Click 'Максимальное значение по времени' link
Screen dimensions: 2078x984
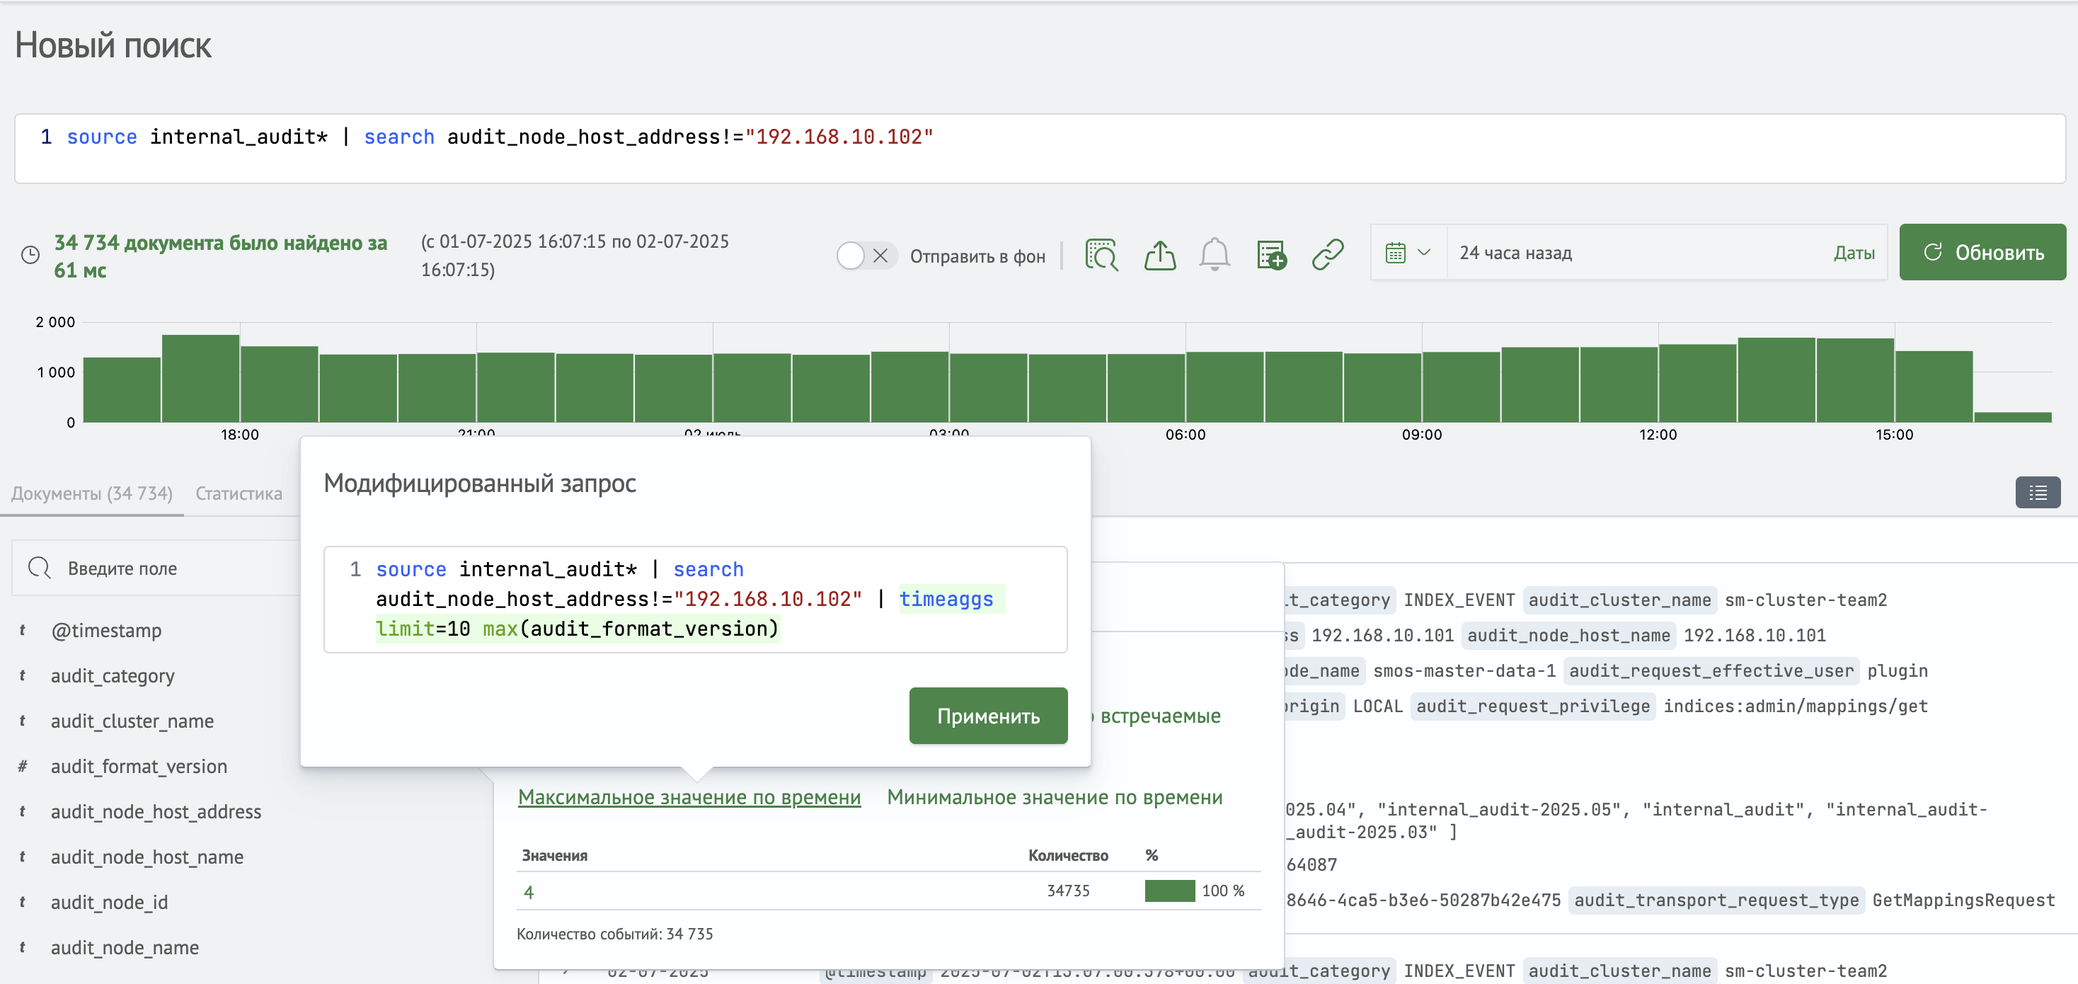pos(689,797)
